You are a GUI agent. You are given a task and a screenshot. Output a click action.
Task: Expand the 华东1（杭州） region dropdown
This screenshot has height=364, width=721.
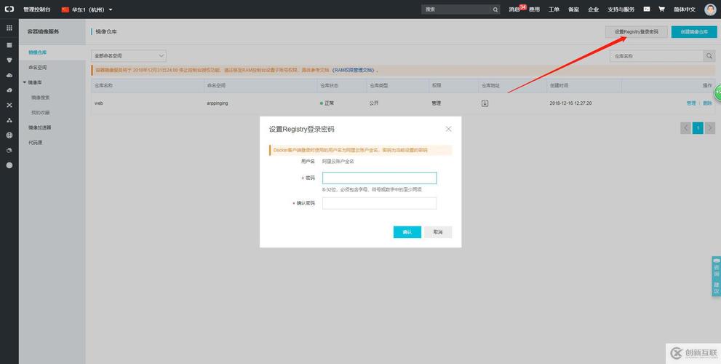(x=87, y=9)
